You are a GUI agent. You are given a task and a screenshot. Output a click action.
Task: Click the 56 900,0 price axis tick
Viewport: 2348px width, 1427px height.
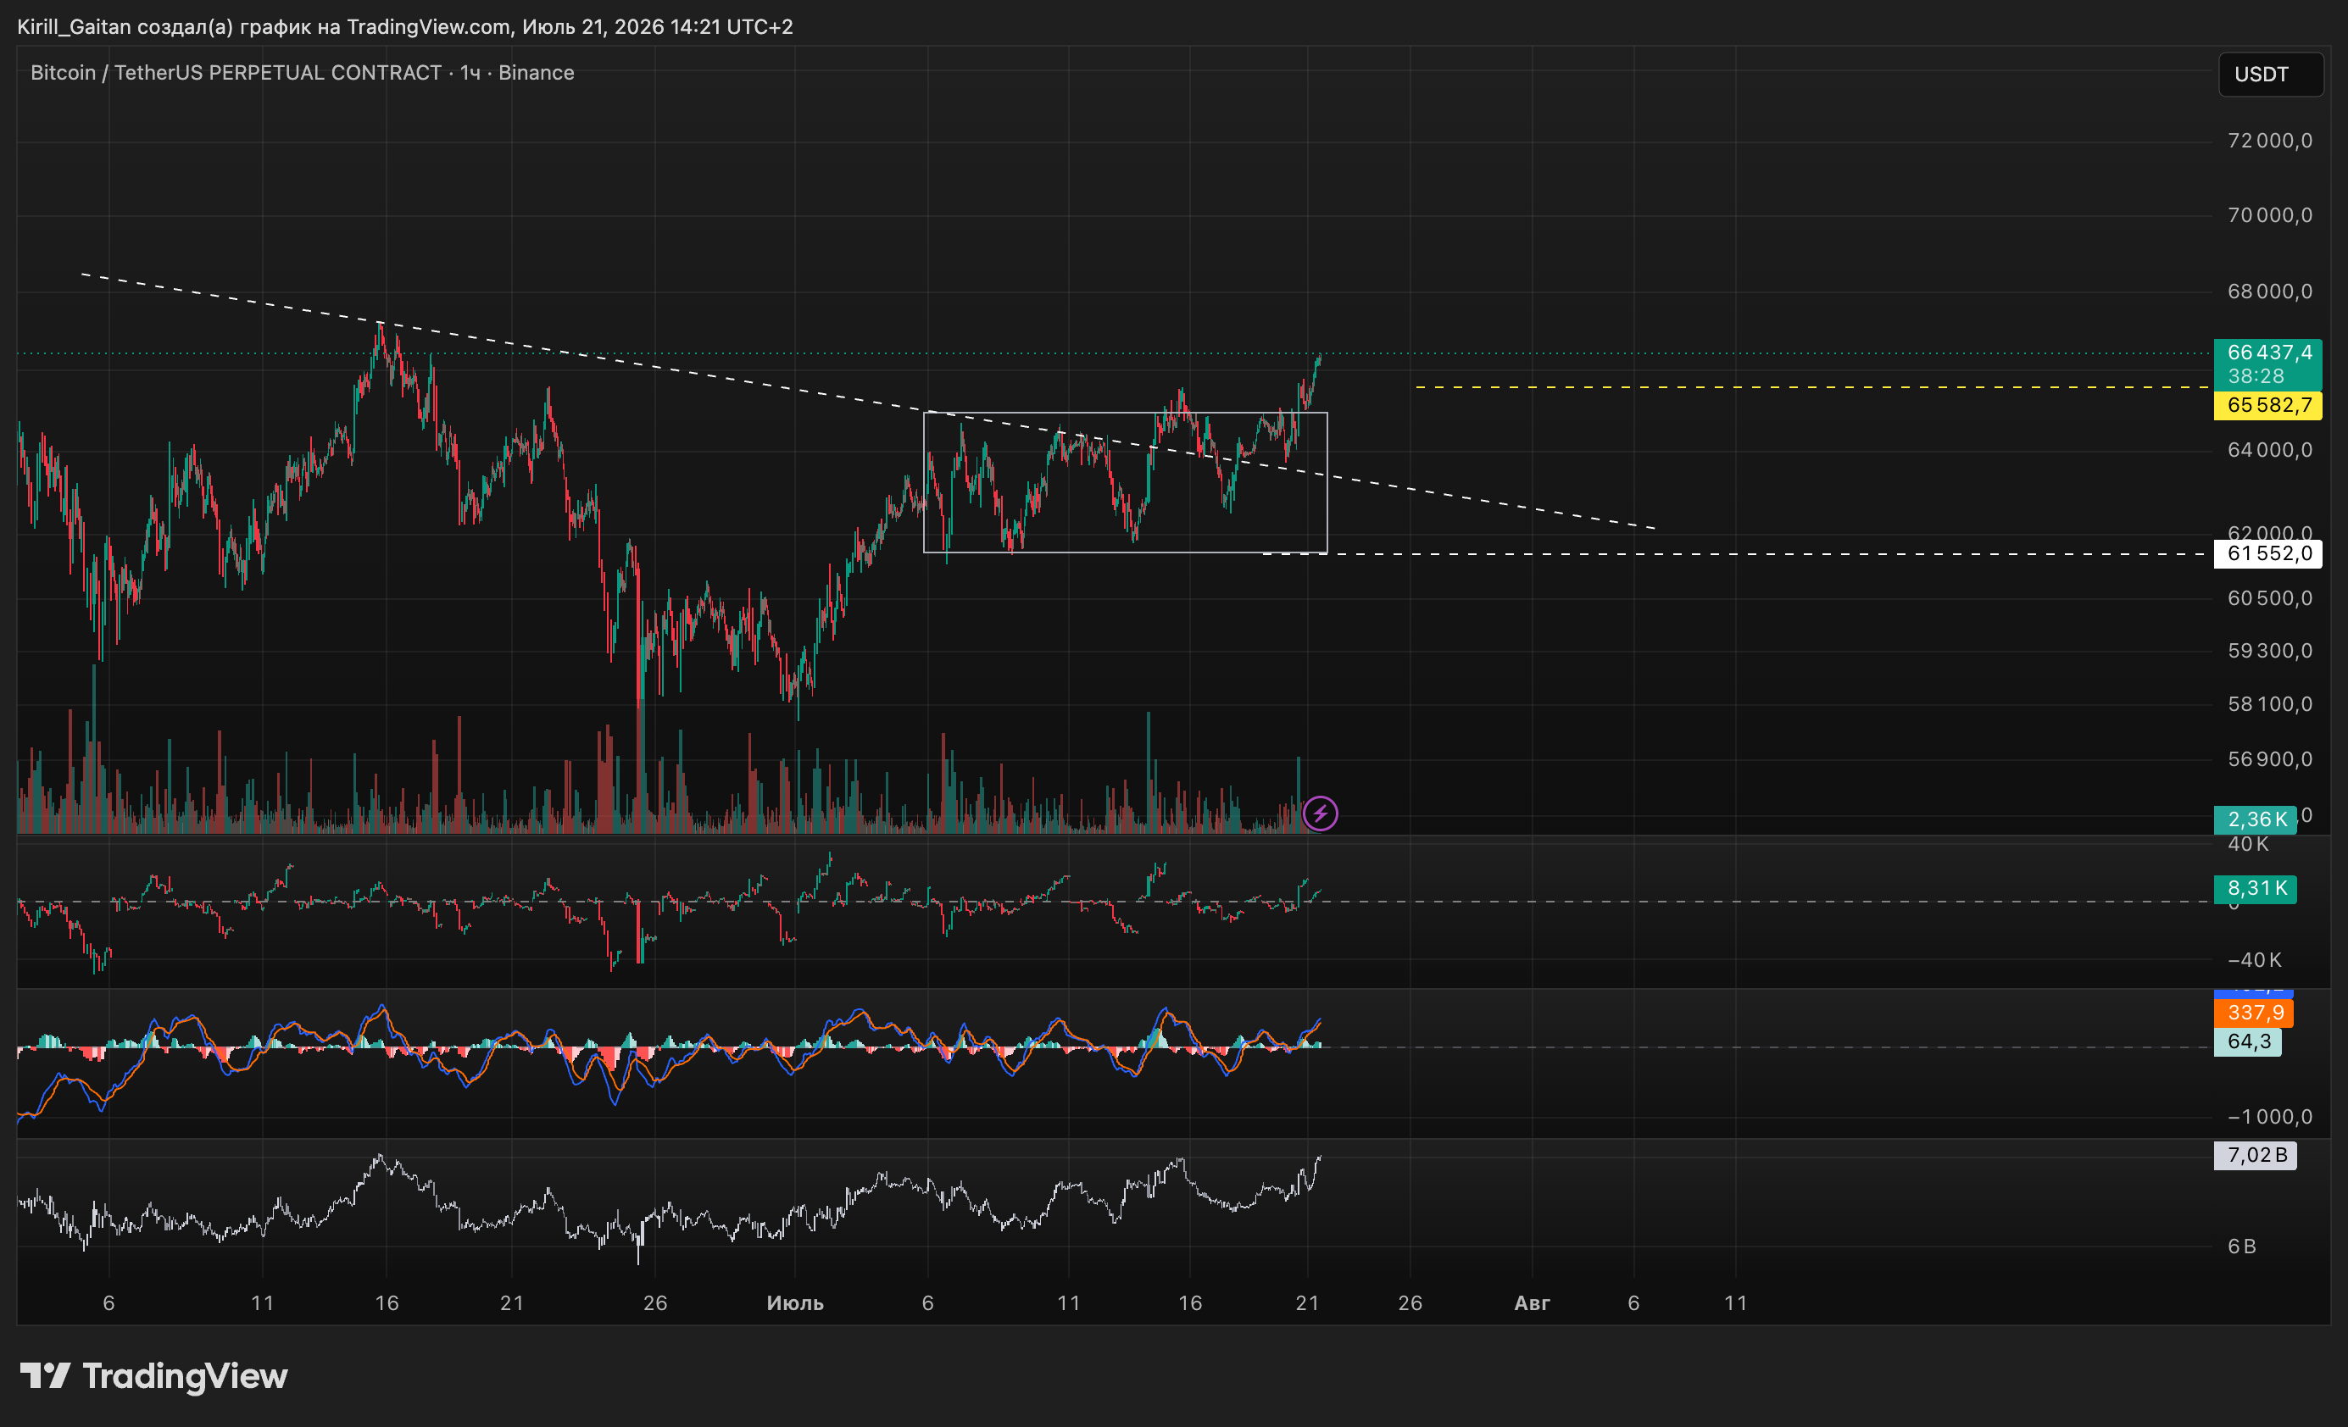(2270, 759)
